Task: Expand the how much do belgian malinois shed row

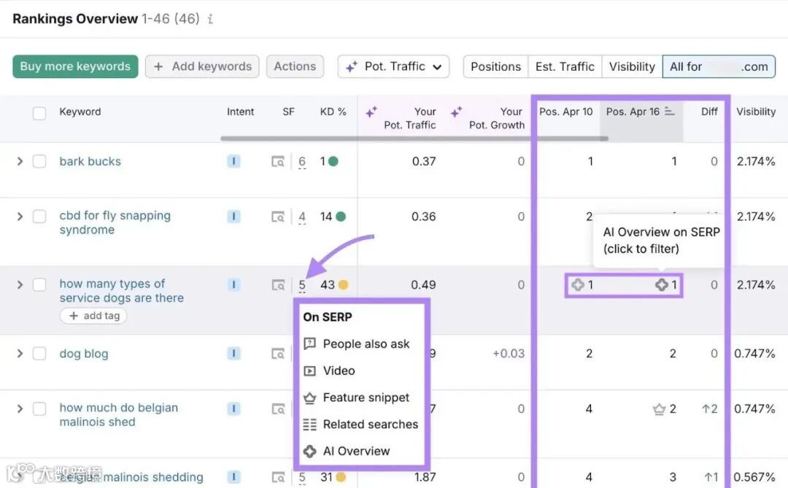Action: [20, 408]
